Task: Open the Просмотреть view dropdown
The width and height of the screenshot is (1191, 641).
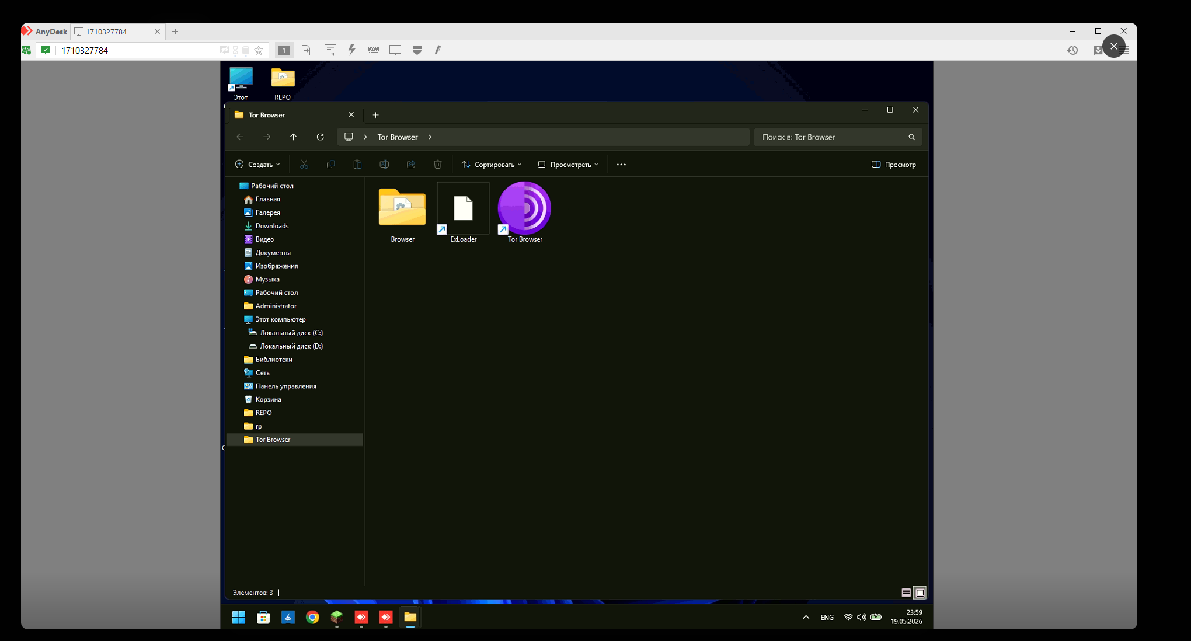Action: [568, 165]
